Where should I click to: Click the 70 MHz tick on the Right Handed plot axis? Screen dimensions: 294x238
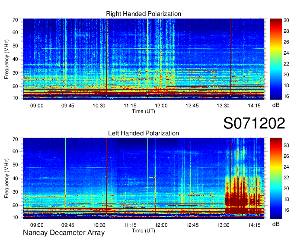click(x=15, y=20)
